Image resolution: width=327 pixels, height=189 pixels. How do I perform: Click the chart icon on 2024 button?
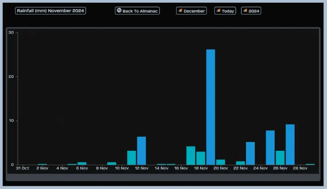click(x=245, y=10)
